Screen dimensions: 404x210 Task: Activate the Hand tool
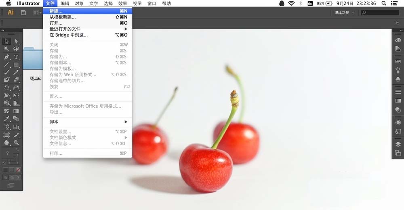click(7, 143)
